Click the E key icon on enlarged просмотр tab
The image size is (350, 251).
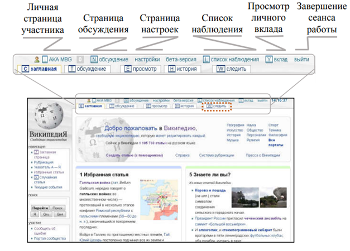128,69
